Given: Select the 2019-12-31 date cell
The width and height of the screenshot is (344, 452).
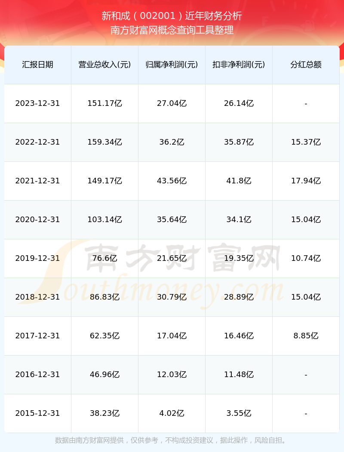Looking at the screenshot, I should pos(38,258).
